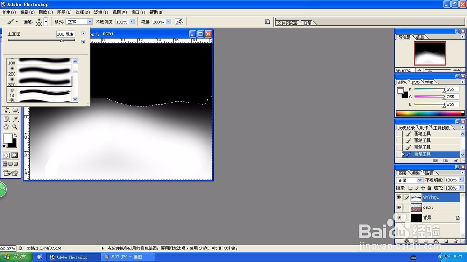Toggle lock image pixels
The image size is (467, 262).
(x=417, y=188)
